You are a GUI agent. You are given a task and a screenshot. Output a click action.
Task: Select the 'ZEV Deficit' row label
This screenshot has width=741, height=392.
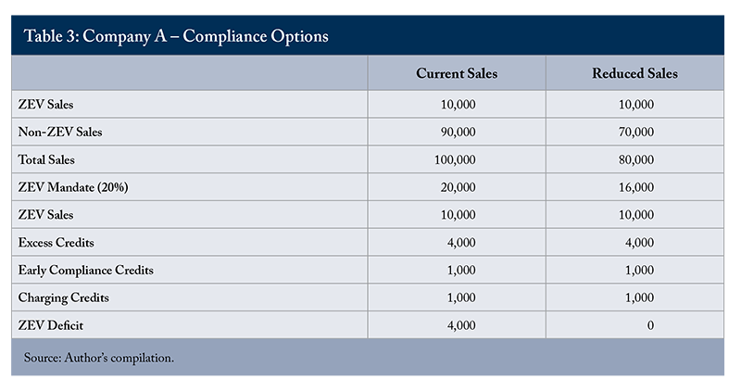[x=50, y=324]
